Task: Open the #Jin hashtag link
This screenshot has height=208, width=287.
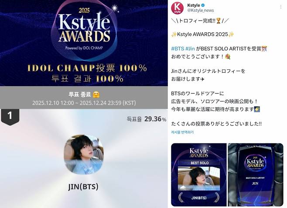Action: pos(190,49)
